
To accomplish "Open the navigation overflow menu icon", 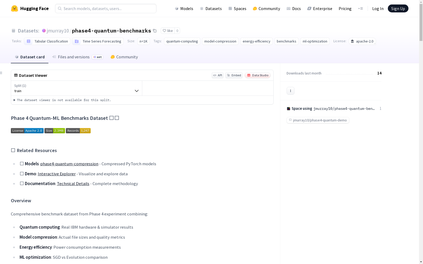I will tap(360, 8).
